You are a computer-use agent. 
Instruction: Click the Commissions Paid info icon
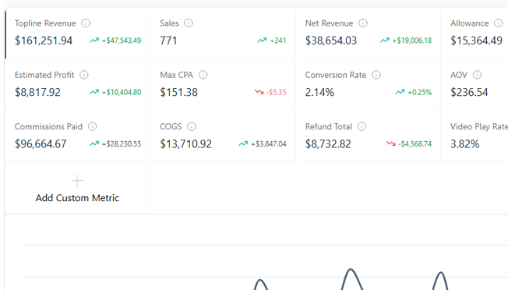(93, 127)
